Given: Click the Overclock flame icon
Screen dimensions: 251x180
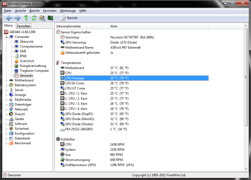Looking at the screenshot, I should coord(16,61).
